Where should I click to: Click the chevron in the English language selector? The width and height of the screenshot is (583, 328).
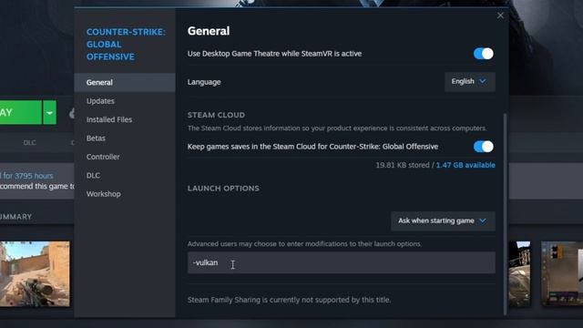point(483,81)
